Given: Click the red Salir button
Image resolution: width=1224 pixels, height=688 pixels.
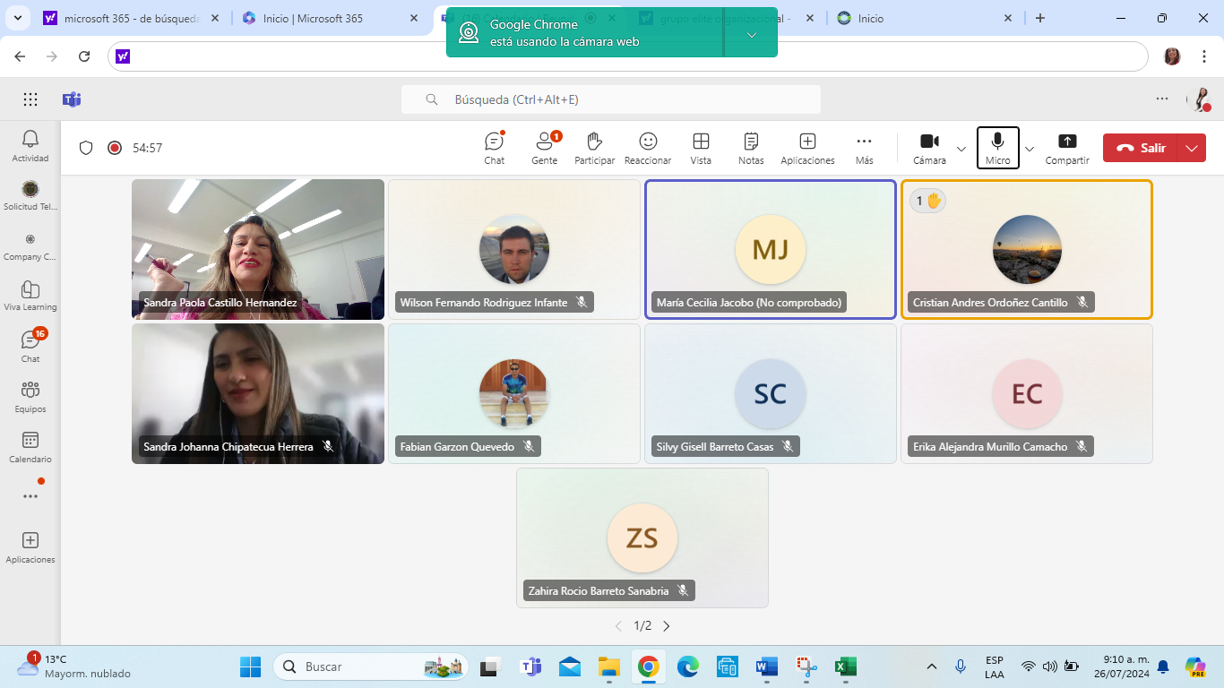Looking at the screenshot, I should pos(1142,149).
